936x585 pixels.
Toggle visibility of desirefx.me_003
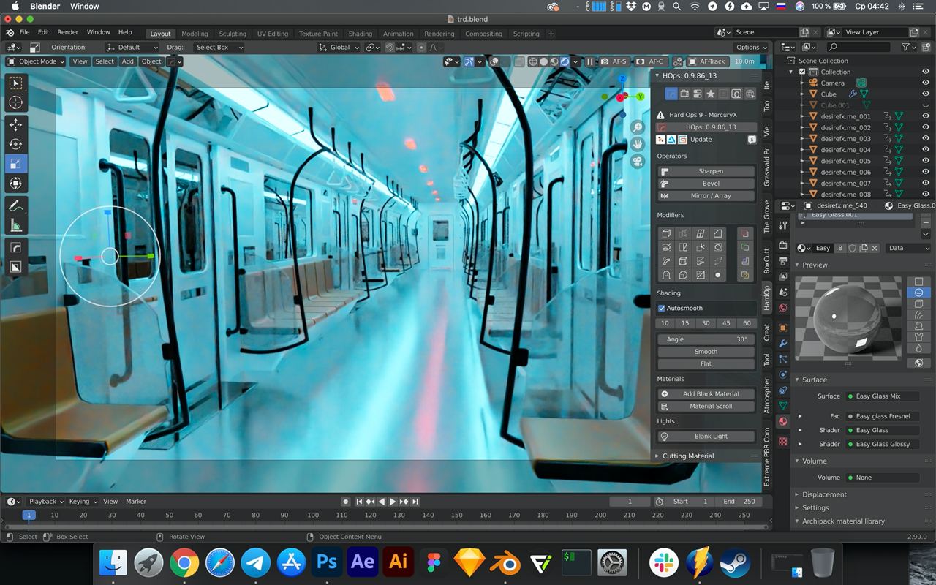[x=925, y=138]
